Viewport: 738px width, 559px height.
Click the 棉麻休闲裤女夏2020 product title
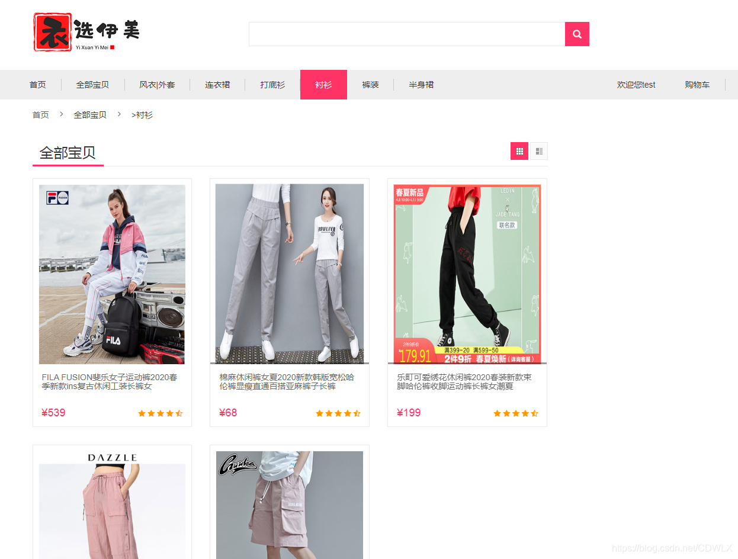[x=287, y=381]
